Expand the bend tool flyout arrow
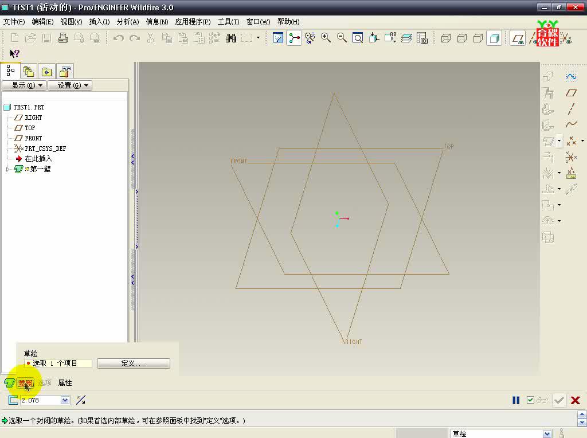The width and height of the screenshot is (587, 438). pyautogui.click(x=559, y=173)
